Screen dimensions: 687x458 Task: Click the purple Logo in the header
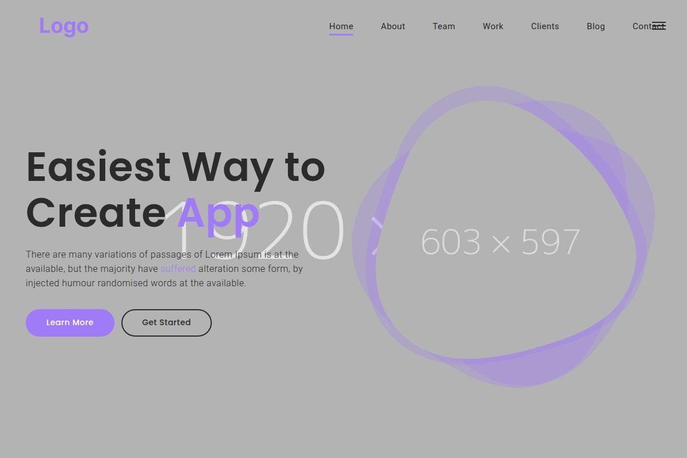coord(64,26)
